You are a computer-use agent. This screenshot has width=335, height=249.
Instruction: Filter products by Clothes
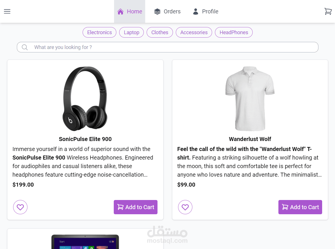pyautogui.click(x=159, y=32)
